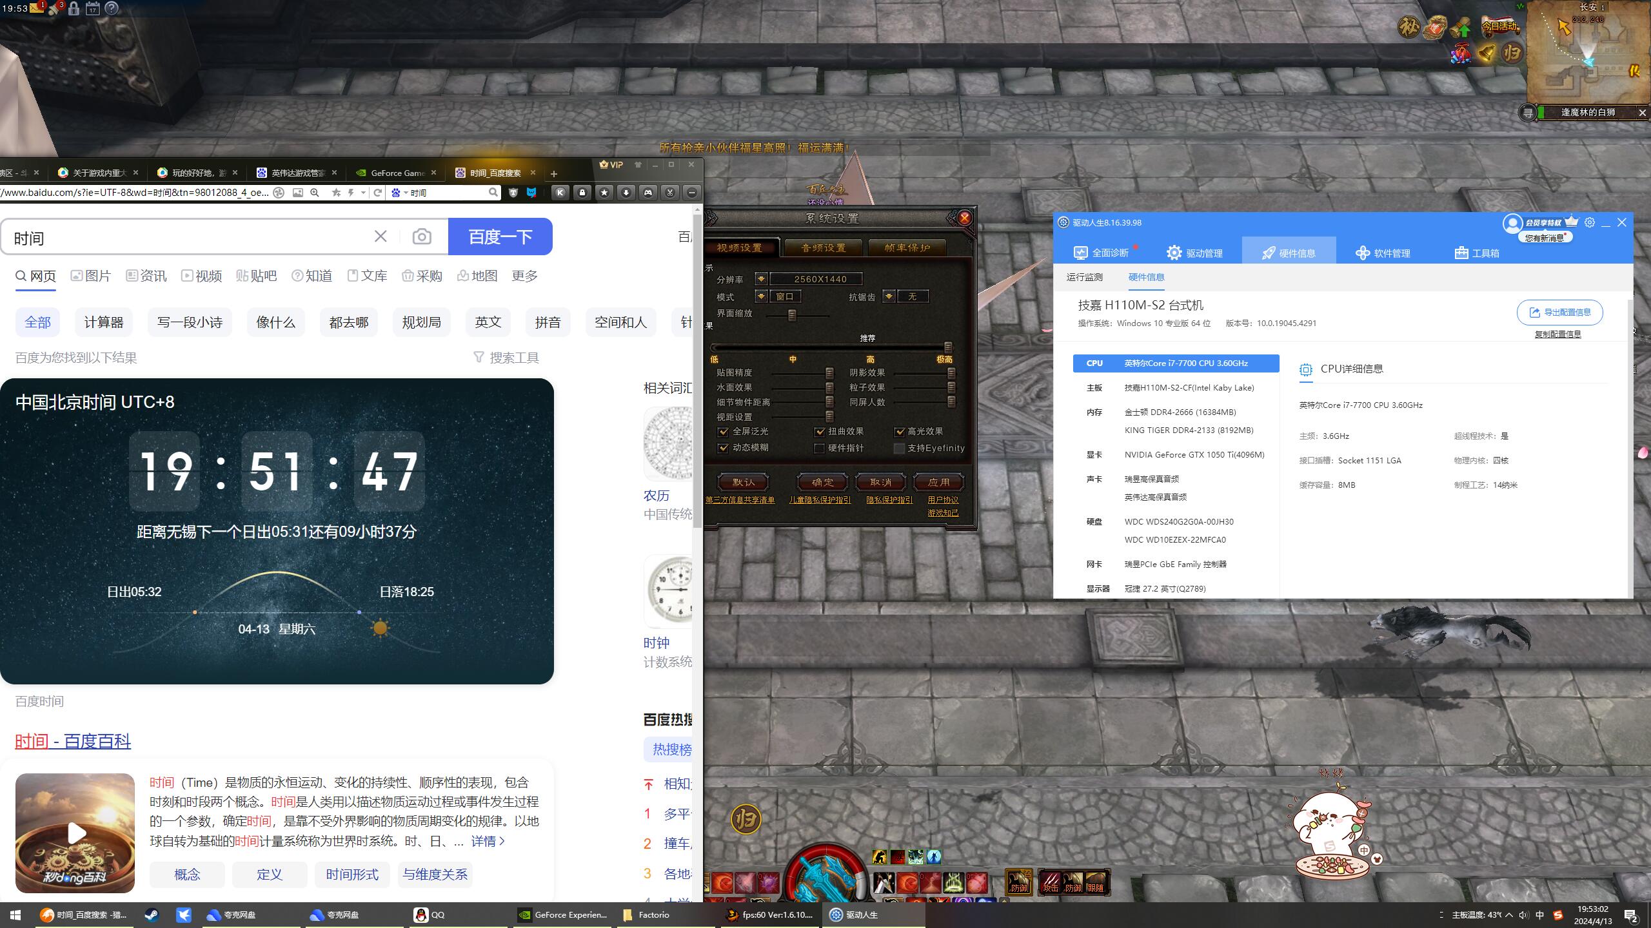Open the 时间 - 百度百科 result link
The height and width of the screenshot is (928, 1651).
pyautogui.click(x=73, y=741)
